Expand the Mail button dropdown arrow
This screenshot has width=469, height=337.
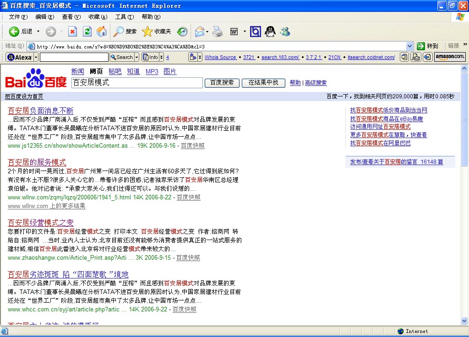click(207, 32)
